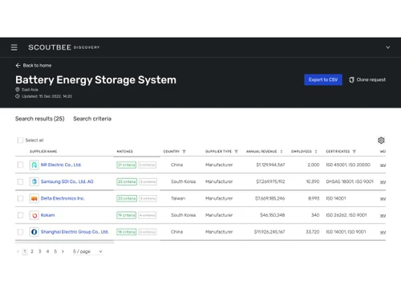Switch to Search results (25) tab
Viewport: 401px width, 301px height.
tap(40, 119)
